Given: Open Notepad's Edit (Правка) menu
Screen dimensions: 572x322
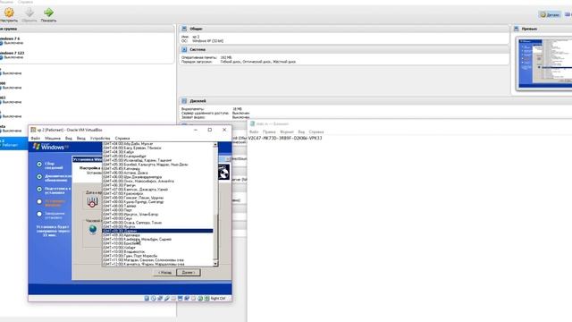Looking at the screenshot, I should point(269,131).
